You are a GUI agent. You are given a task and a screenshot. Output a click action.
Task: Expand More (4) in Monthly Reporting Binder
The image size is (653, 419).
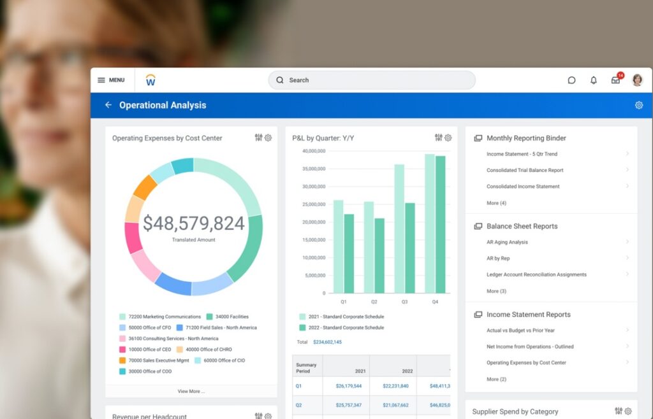[x=496, y=203]
